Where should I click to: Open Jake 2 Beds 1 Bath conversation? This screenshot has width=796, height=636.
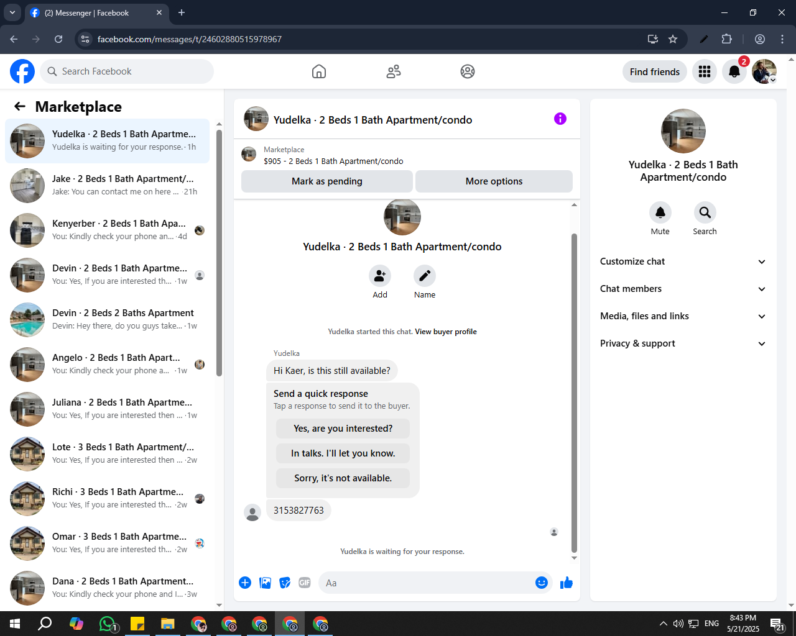click(107, 186)
